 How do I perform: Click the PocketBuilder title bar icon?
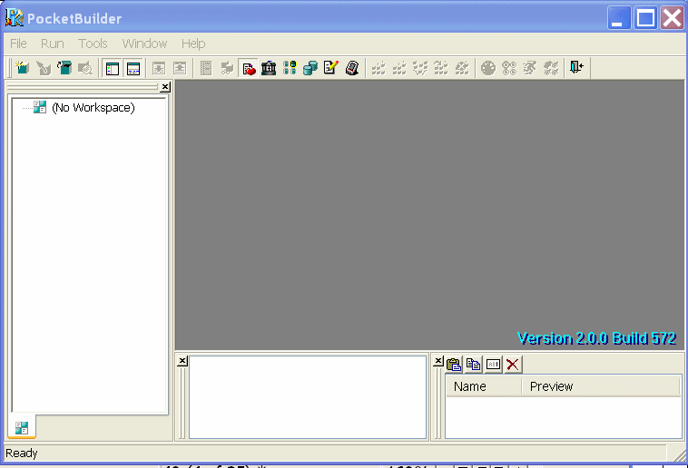(x=15, y=17)
